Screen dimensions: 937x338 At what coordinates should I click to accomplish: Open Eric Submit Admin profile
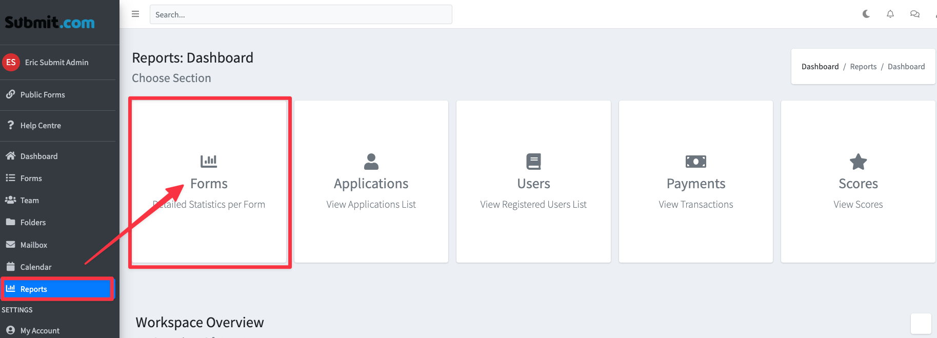pyautogui.click(x=56, y=63)
